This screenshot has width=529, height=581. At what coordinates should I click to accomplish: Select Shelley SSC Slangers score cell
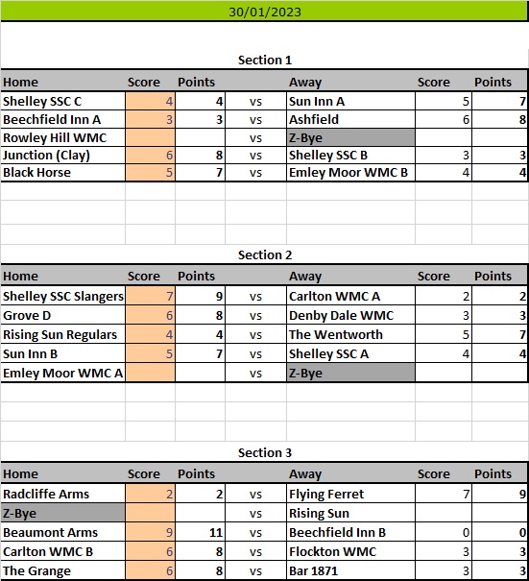pos(150,296)
